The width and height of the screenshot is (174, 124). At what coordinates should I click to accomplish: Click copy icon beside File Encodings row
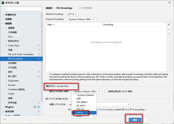[x=39, y=59]
